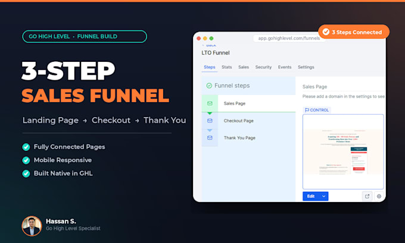Click the Thank You Page envelope icon
Viewport: 405px width, 243px height.
[x=210, y=138]
